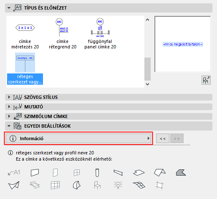217x199 pixels.
Task: Expand the SZÖVEG STÍLUS panel
Action: tap(9, 97)
